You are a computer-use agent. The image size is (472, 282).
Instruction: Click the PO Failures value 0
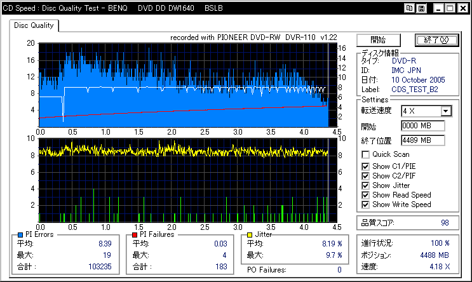point(339,270)
